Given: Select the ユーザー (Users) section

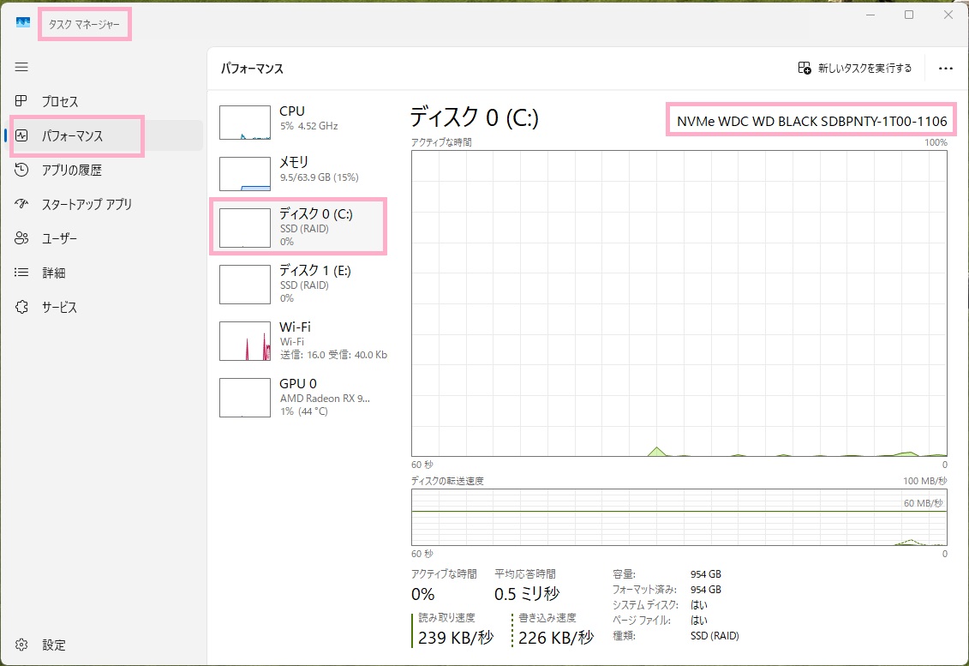Looking at the screenshot, I should coord(62,238).
